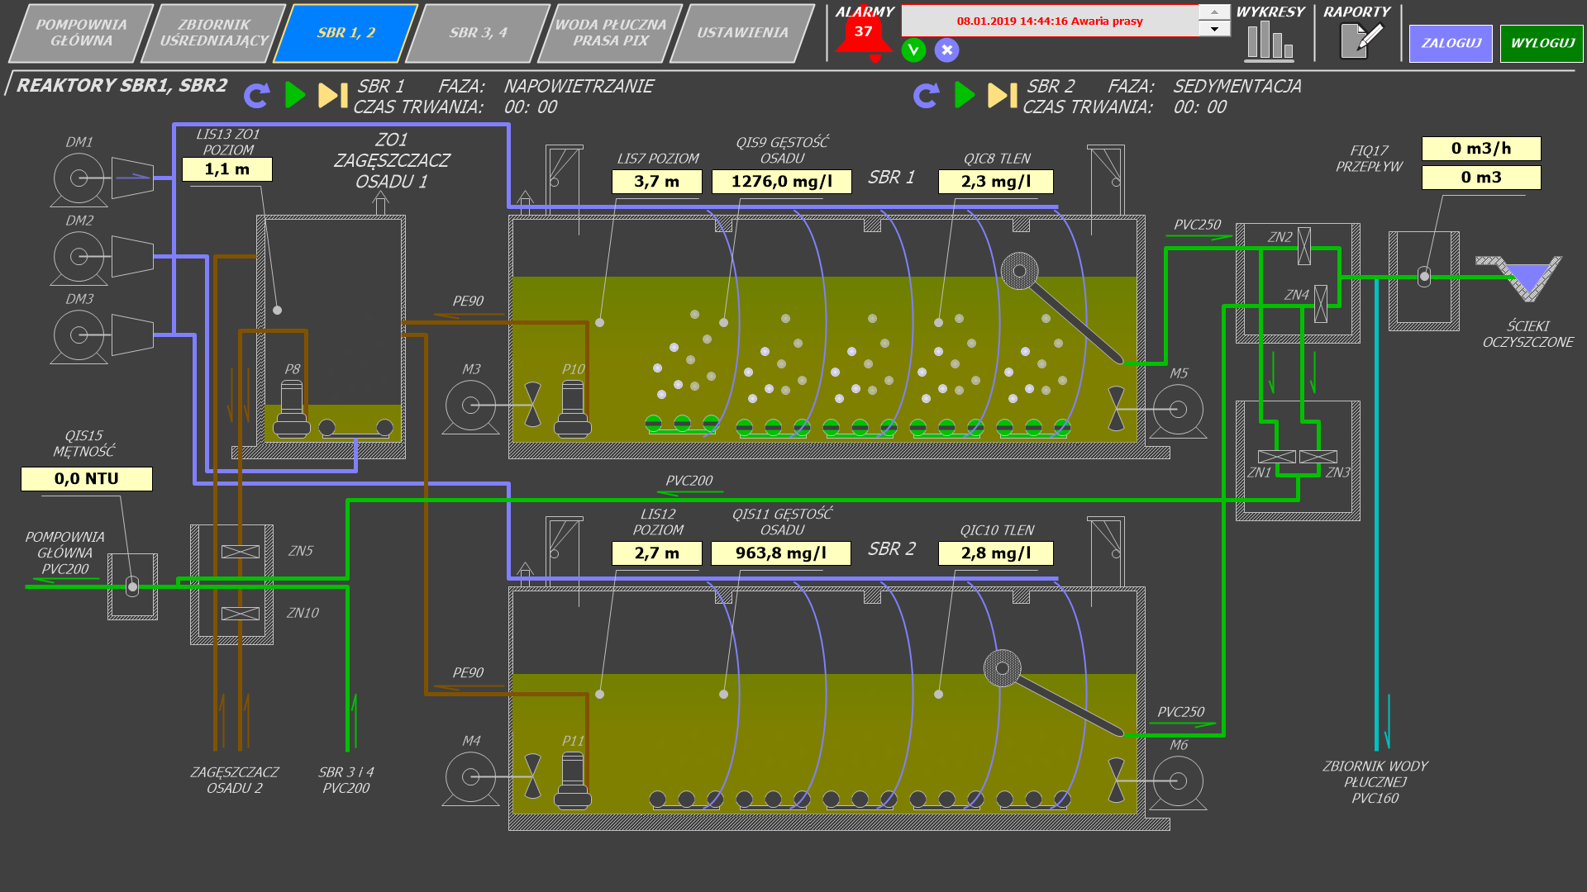Open the Wykresy charts icon

1270,41
